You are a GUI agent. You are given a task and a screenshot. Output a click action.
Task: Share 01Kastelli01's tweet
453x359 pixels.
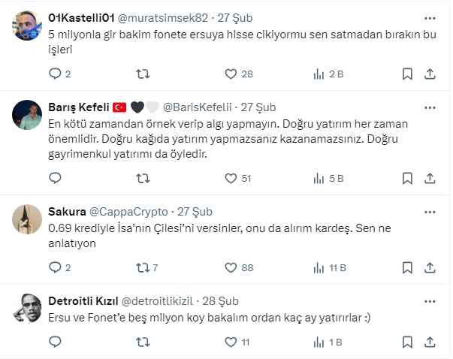[430, 74]
